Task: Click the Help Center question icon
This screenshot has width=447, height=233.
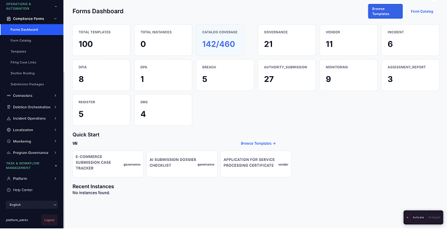Action: point(8,190)
